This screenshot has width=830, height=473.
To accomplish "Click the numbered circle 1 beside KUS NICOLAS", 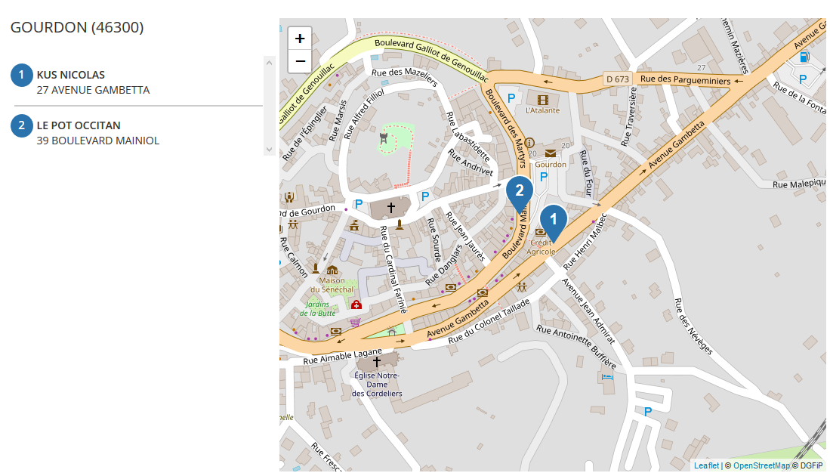I will click(x=22, y=76).
